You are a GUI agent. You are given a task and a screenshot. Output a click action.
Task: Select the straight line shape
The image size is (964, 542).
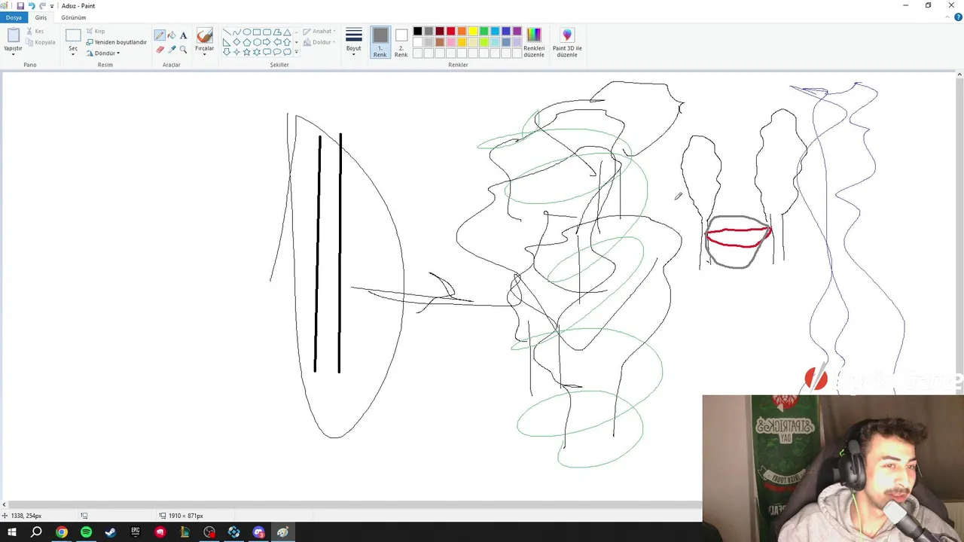227,32
